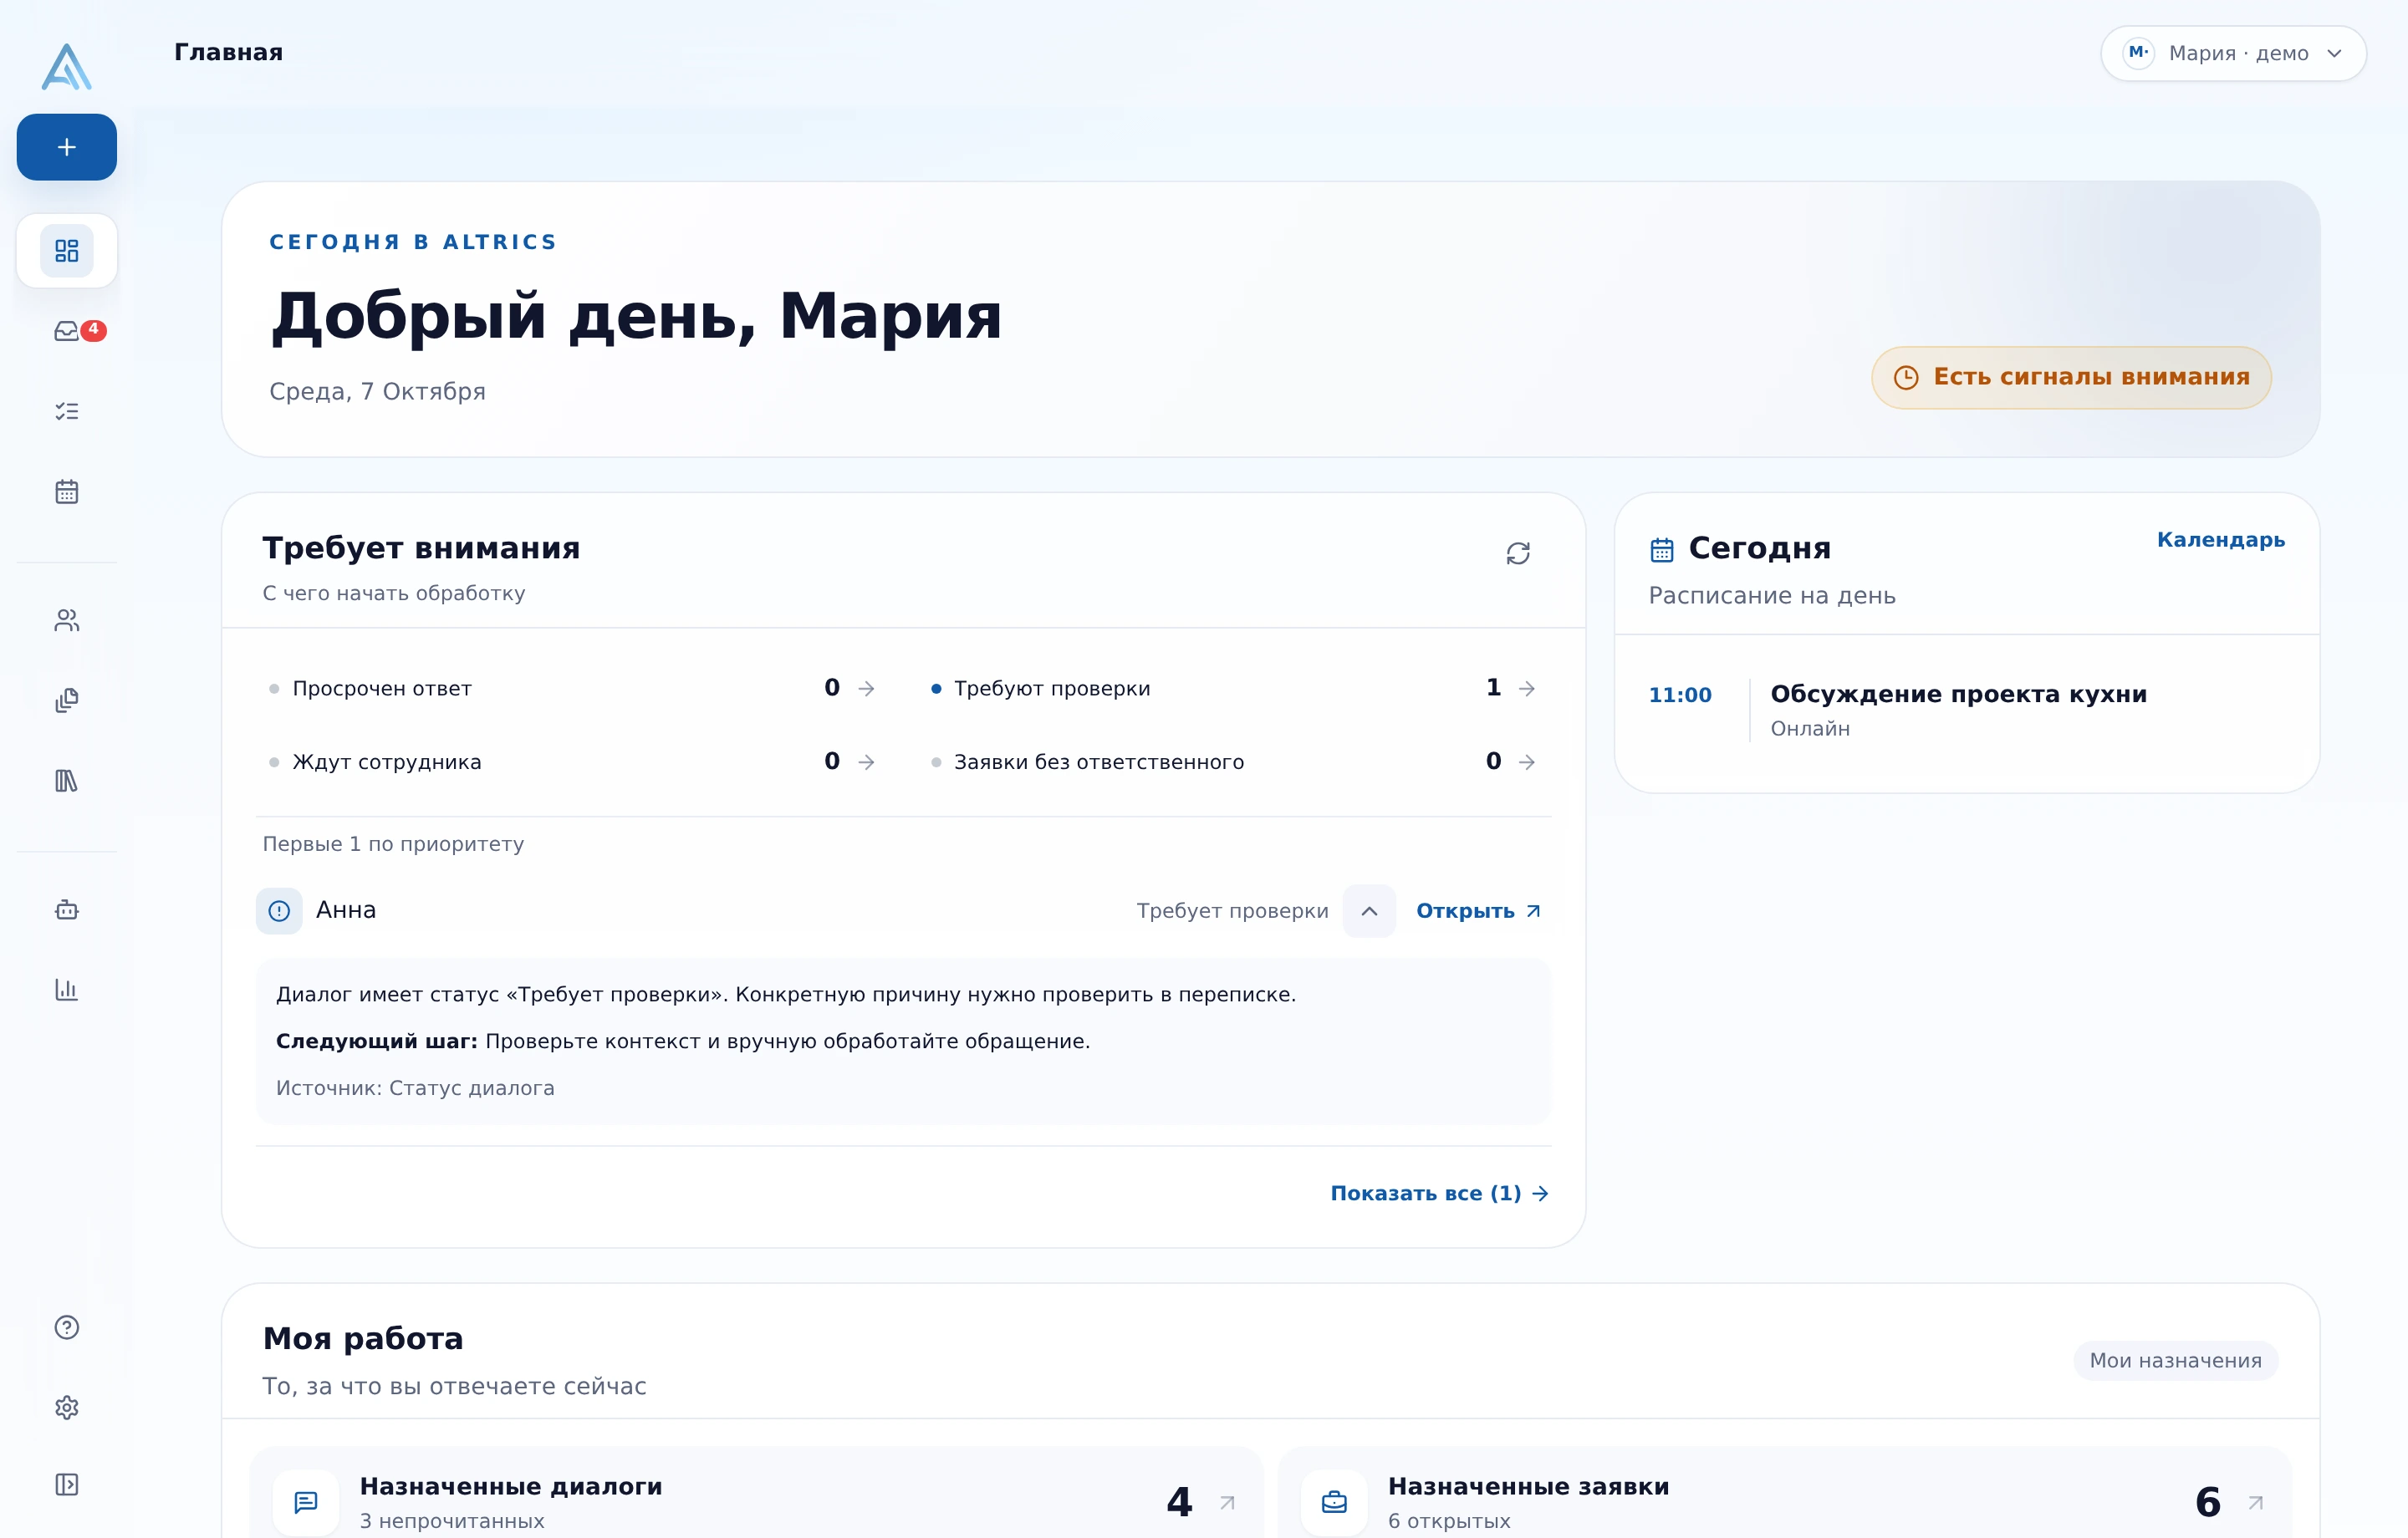Screen dimensions: 2408x1538
Task: Click the М avatar in account menu
Action: (2138, 53)
